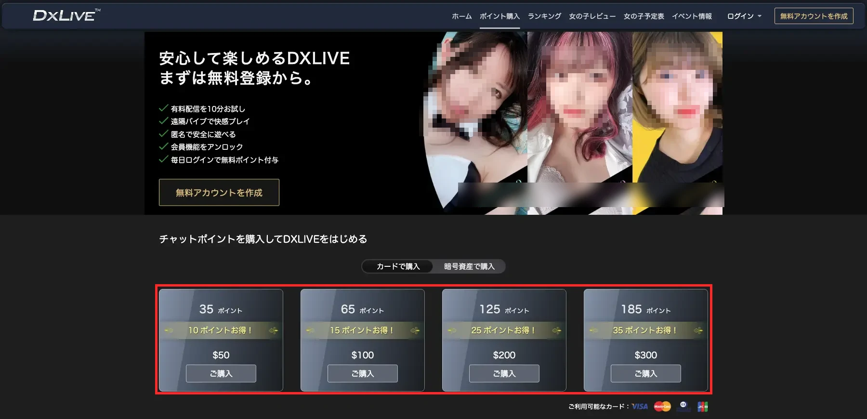Click the DXLIVE logo
Image resolution: width=867 pixels, height=419 pixels.
pos(66,15)
